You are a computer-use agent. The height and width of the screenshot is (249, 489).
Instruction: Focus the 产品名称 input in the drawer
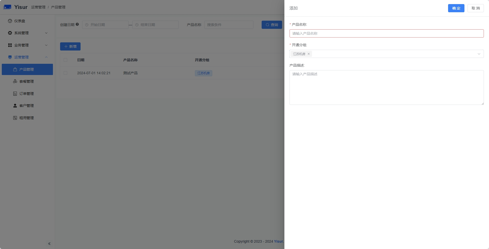386,33
